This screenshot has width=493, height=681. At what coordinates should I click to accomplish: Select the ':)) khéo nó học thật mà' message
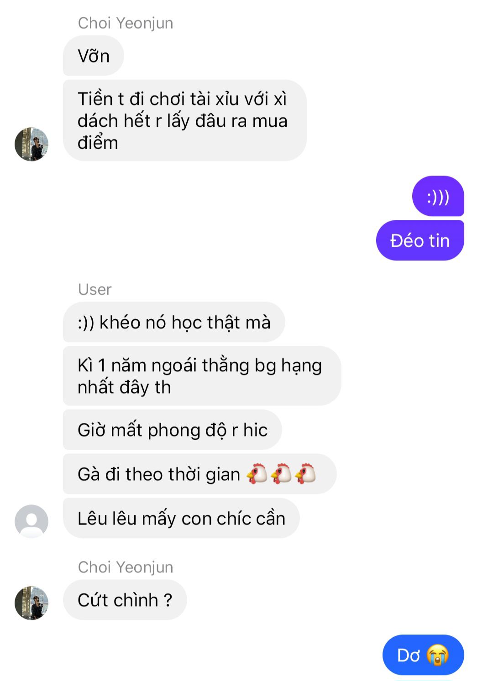174,322
